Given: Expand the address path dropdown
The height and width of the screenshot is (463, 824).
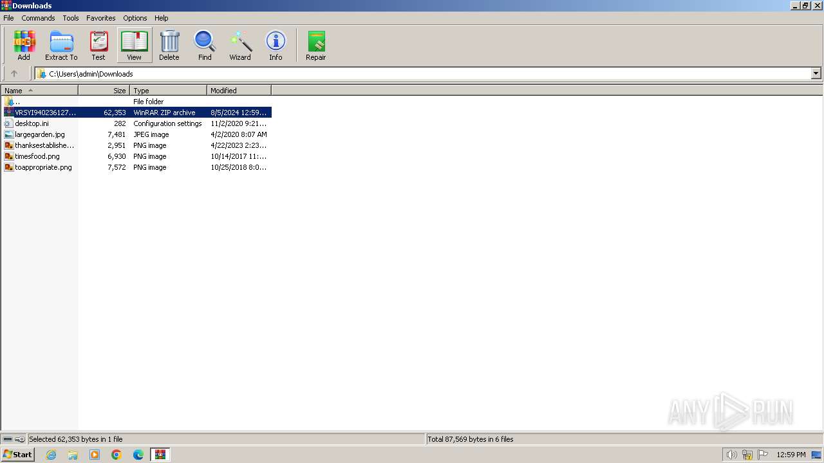Looking at the screenshot, I should click(x=816, y=73).
